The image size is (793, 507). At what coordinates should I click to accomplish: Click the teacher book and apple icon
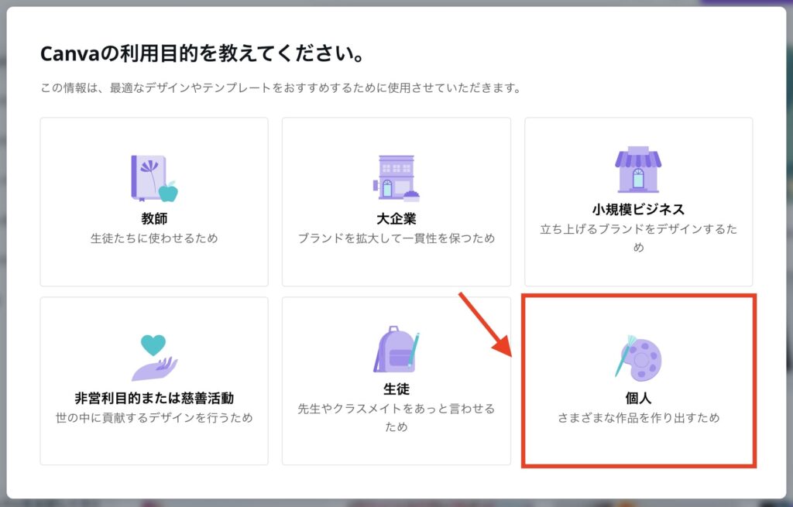154,179
